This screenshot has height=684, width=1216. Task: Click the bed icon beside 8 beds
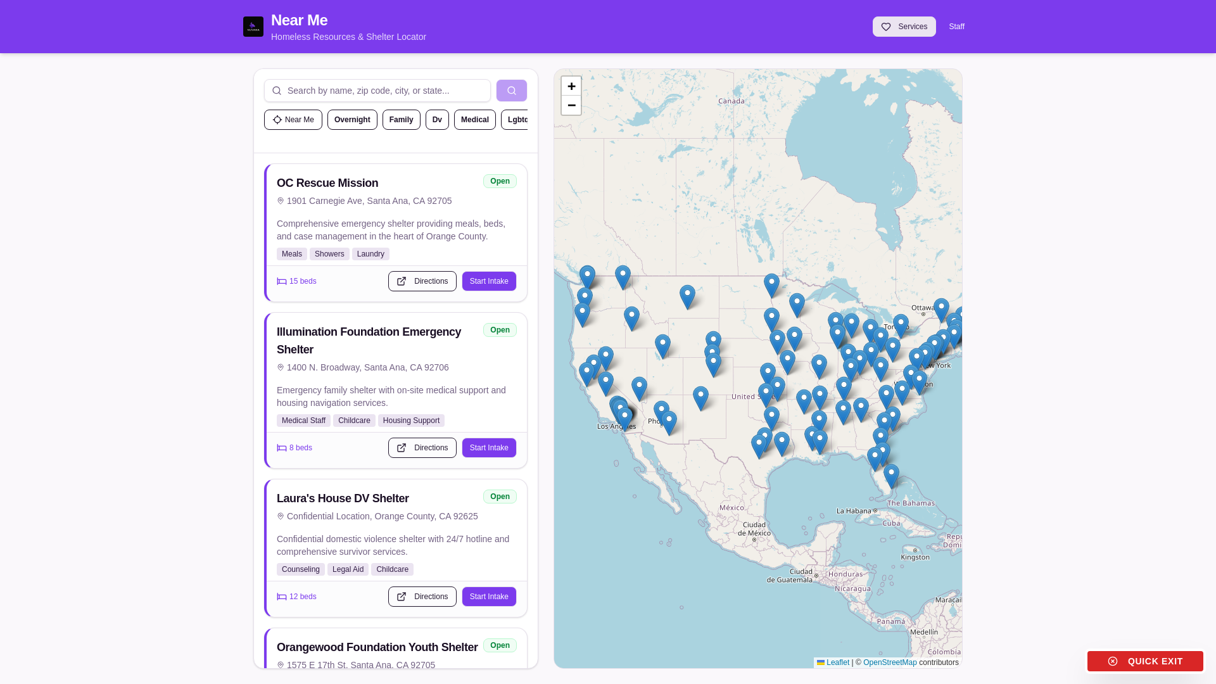pos(282,448)
